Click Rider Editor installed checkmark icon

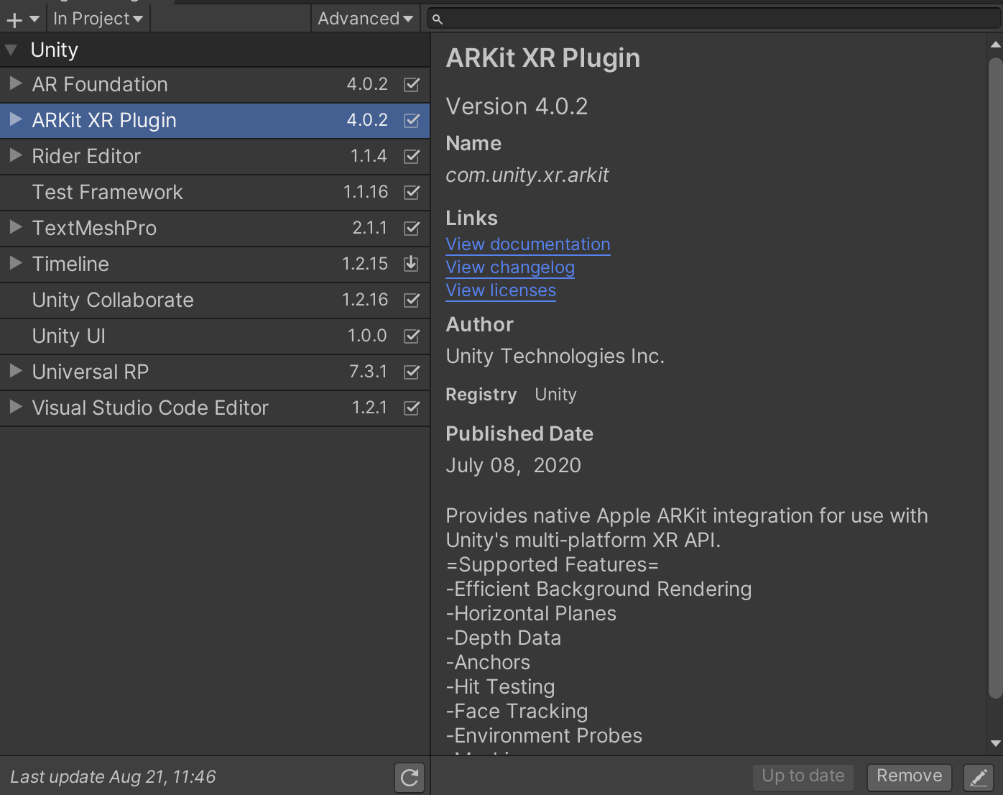click(412, 156)
